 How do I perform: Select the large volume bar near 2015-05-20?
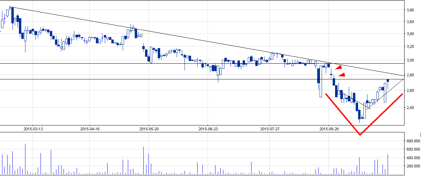pyautogui.click(x=143, y=160)
